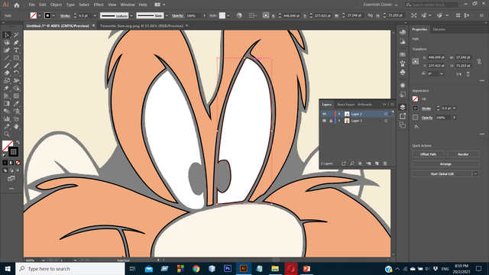Open the Effect menu
The image size is (489, 275).
[x=99, y=5]
